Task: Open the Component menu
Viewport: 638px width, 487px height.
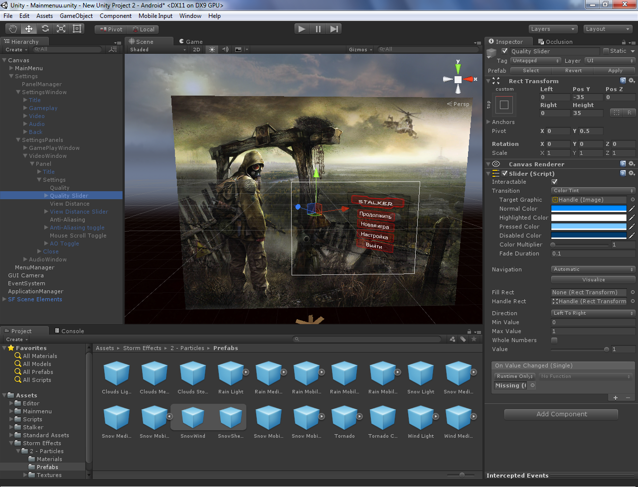Action: tap(116, 16)
